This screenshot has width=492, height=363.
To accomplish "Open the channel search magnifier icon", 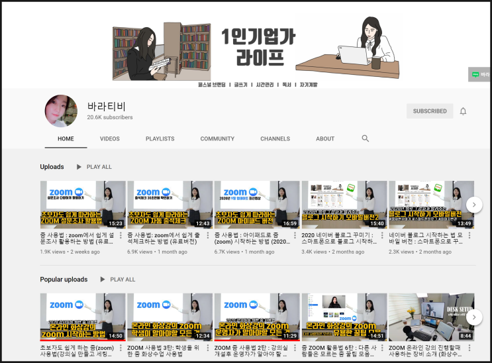I will 366,138.
